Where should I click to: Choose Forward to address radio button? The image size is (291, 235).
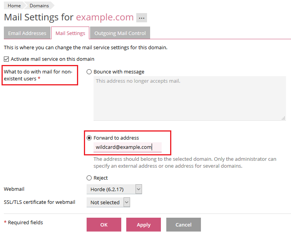pos(89,138)
